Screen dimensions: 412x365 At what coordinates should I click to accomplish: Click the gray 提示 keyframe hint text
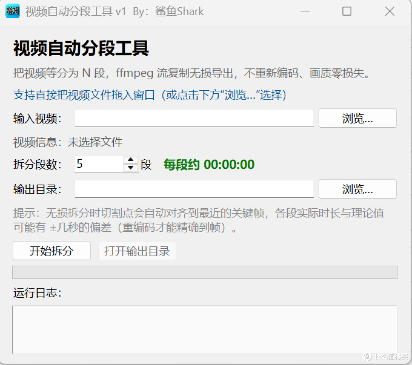point(199,220)
